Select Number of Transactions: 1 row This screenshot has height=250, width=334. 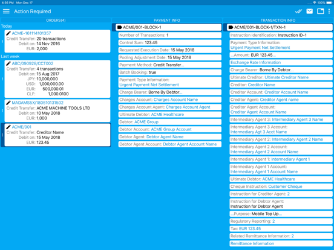pyautogui.click(x=170, y=35)
